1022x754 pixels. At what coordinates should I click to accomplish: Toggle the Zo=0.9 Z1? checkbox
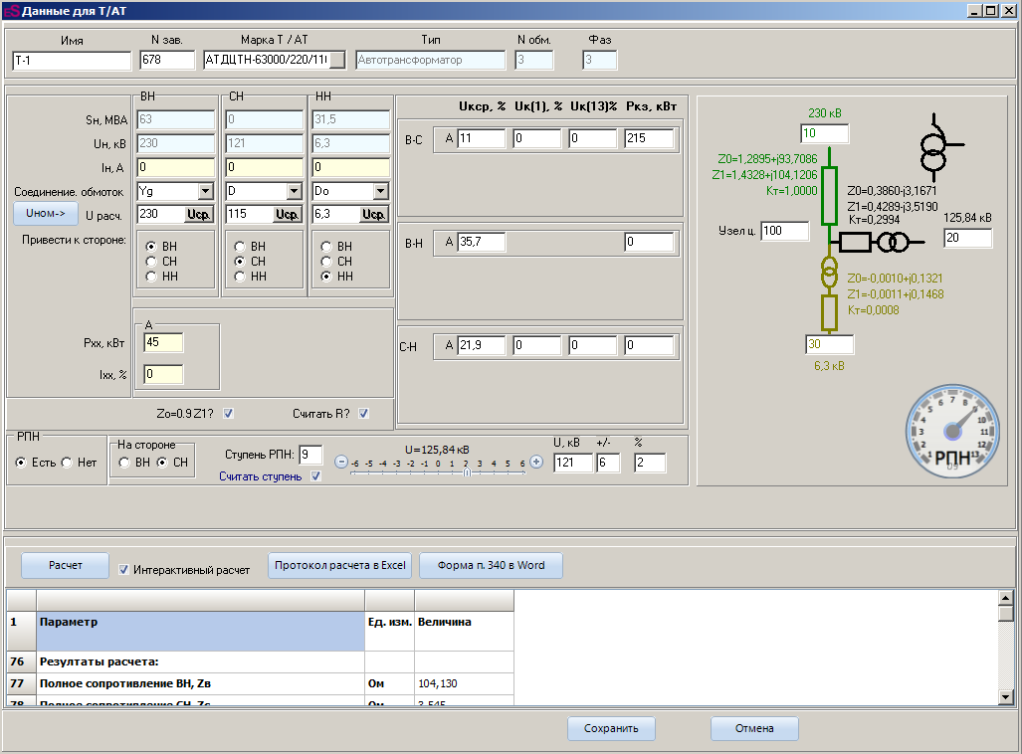click(x=228, y=413)
